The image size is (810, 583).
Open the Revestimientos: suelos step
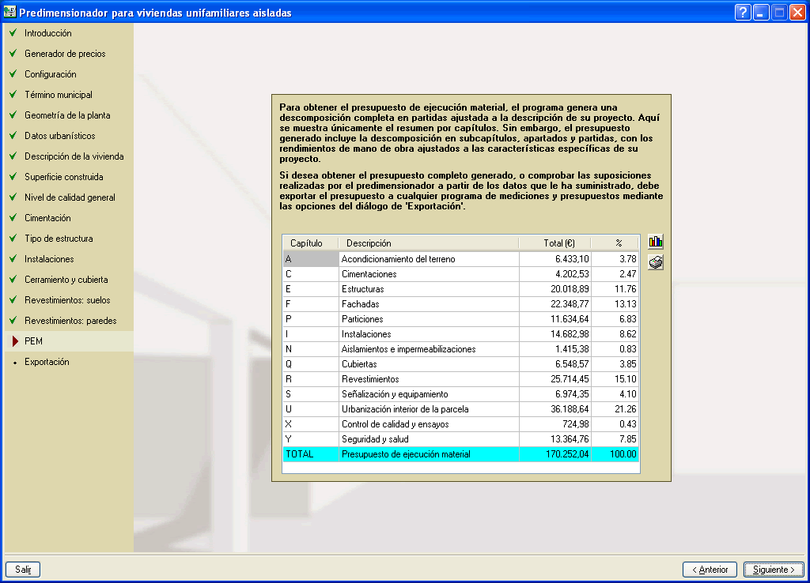(x=67, y=300)
